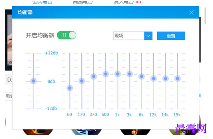Click the 14k band slider handle
213x139 pixels.
tap(165, 79)
